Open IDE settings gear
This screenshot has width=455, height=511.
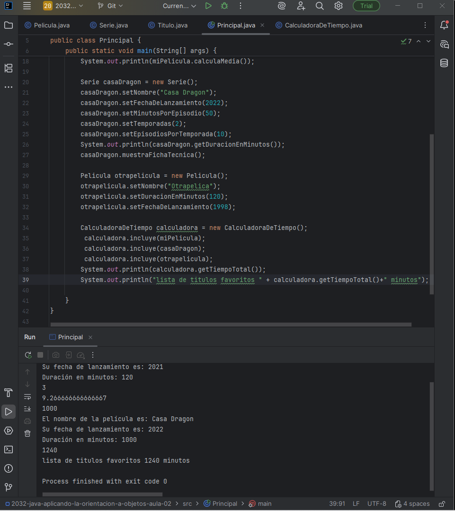tap(339, 6)
